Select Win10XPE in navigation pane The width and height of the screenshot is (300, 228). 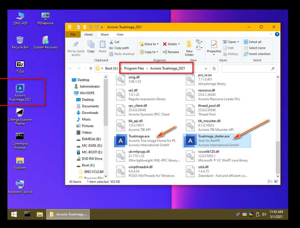pyautogui.click(x=84, y=93)
